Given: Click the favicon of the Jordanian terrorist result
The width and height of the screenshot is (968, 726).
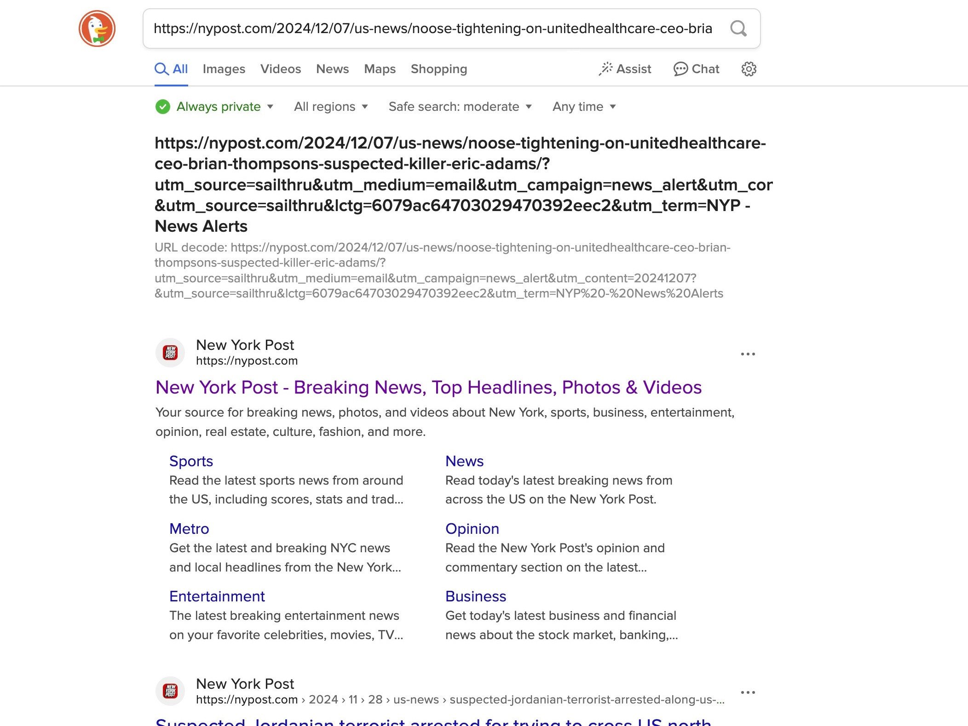Looking at the screenshot, I should pos(170,691).
